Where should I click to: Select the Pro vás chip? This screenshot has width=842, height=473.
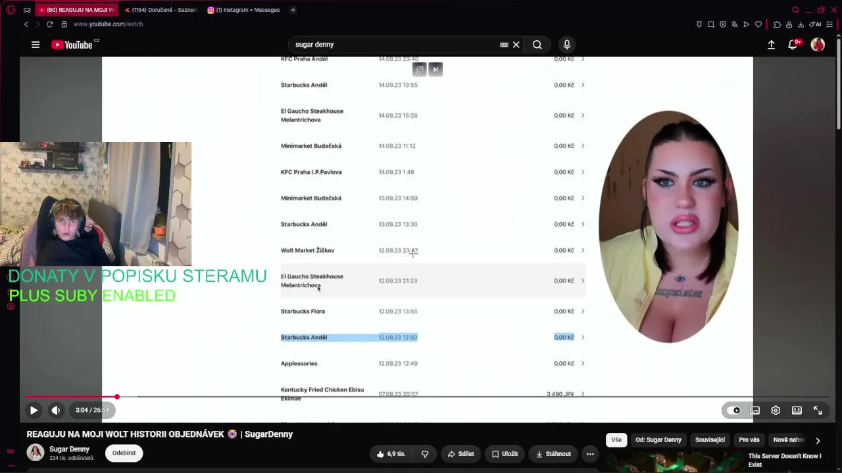click(x=749, y=440)
